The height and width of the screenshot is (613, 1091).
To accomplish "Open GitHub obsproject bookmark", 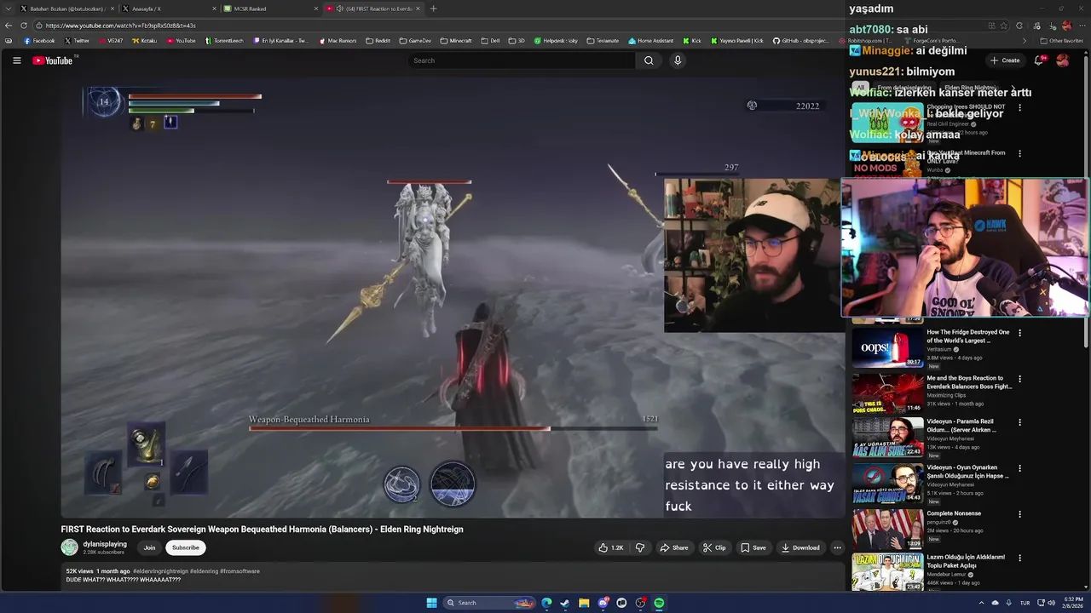I will tap(800, 41).
